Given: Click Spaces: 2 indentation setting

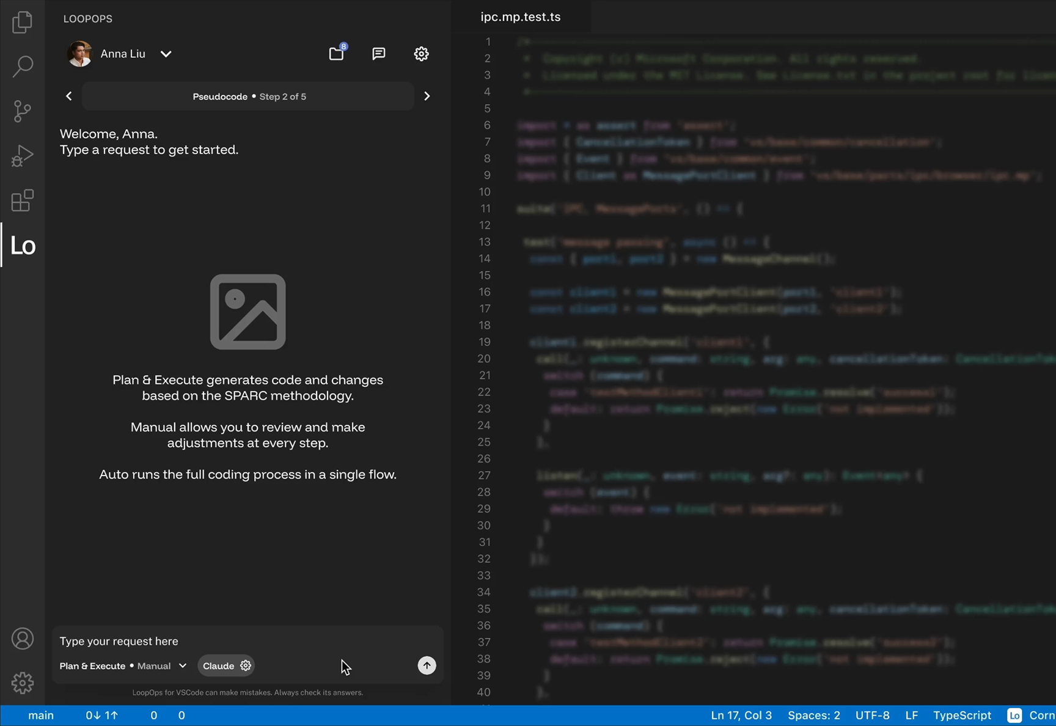Looking at the screenshot, I should (x=814, y=715).
